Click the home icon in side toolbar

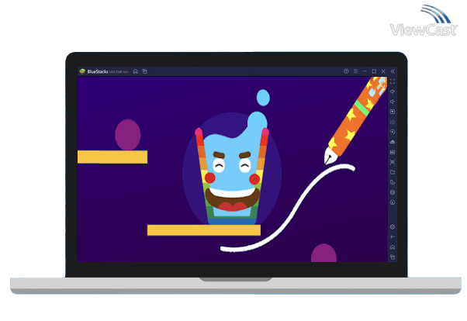[393, 247]
